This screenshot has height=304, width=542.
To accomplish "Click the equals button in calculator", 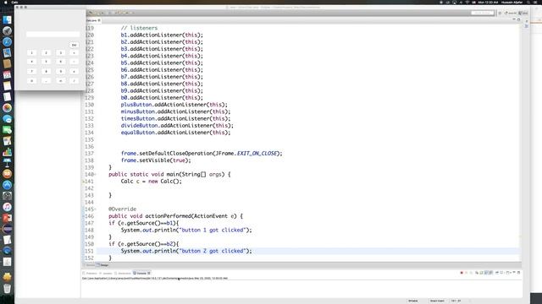I will (60, 81).
